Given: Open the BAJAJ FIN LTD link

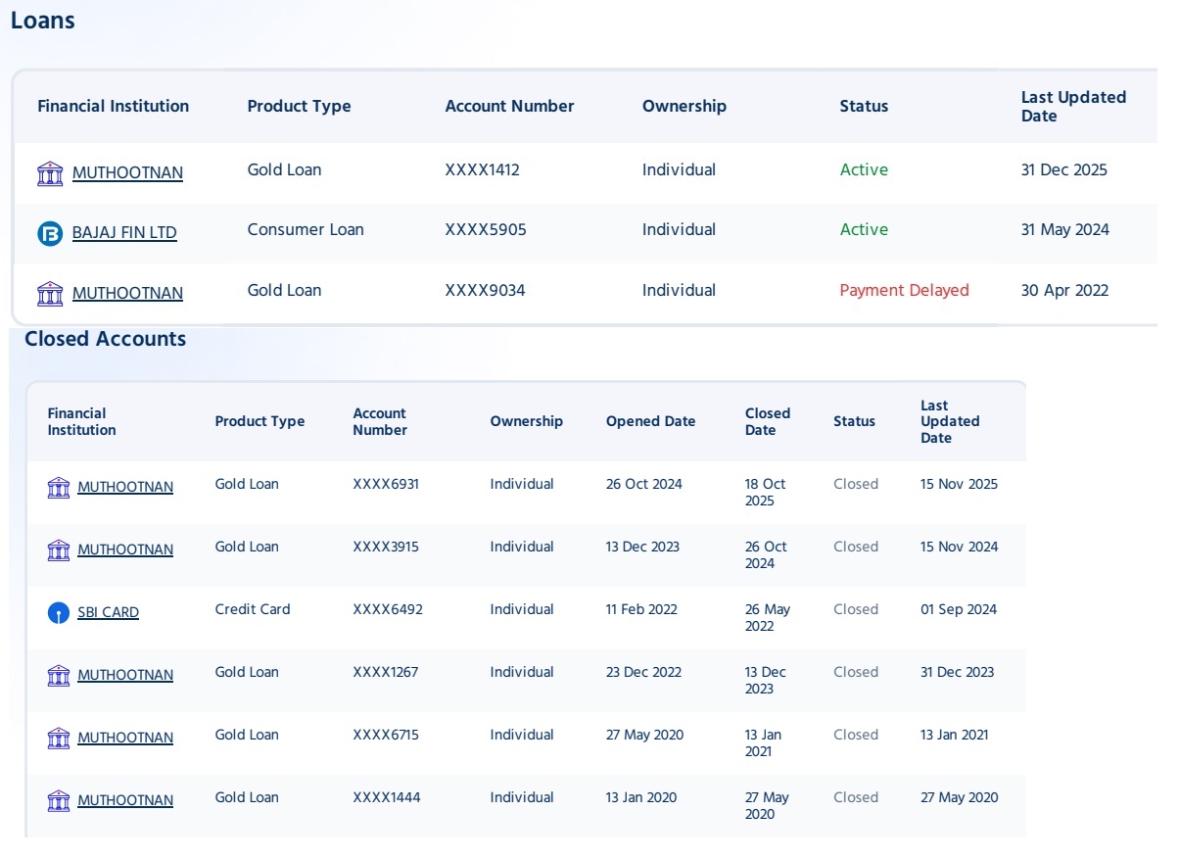Looking at the screenshot, I should point(124,234).
